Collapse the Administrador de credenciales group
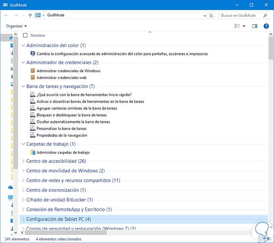The width and height of the screenshot is (274, 243). click(23, 63)
